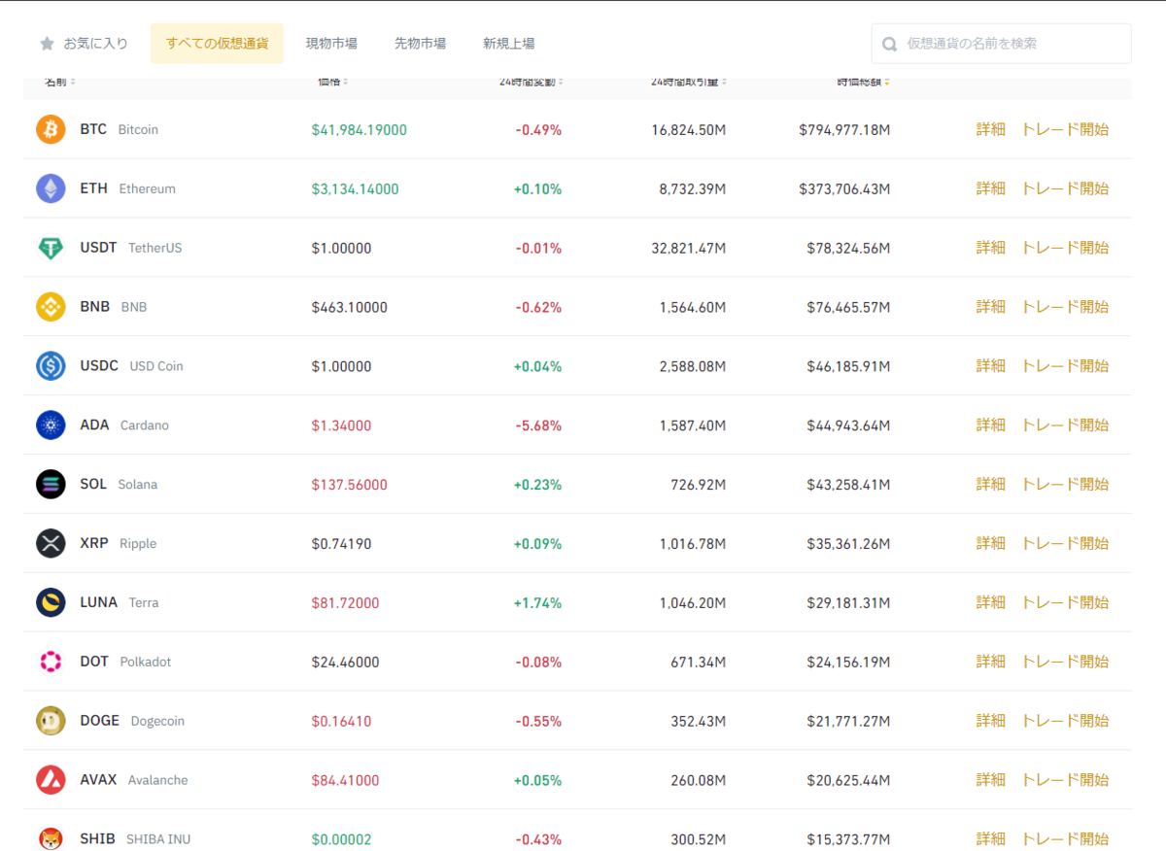This screenshot has height=851, width=1166.
Task: Click the SHIBA INU logo
Action: tap(51, 838)
